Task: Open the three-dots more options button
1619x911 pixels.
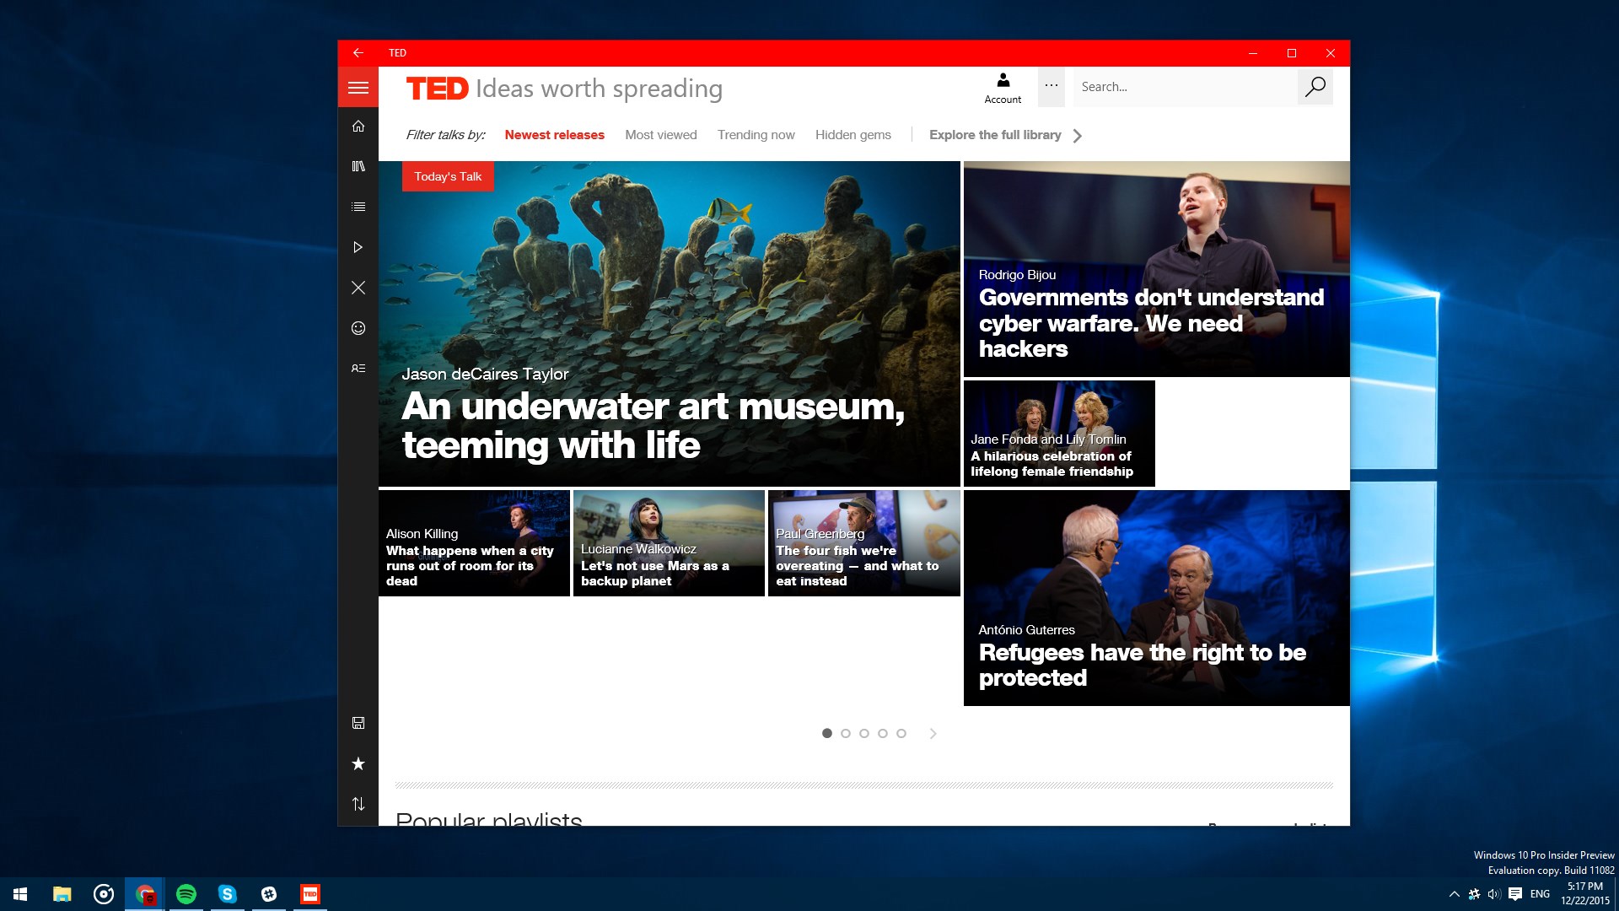Action: click(1052, 86)
